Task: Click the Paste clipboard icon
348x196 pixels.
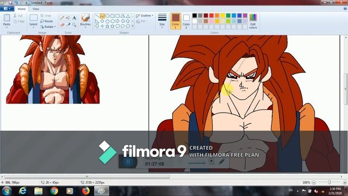Action: [x=7, y=17]
